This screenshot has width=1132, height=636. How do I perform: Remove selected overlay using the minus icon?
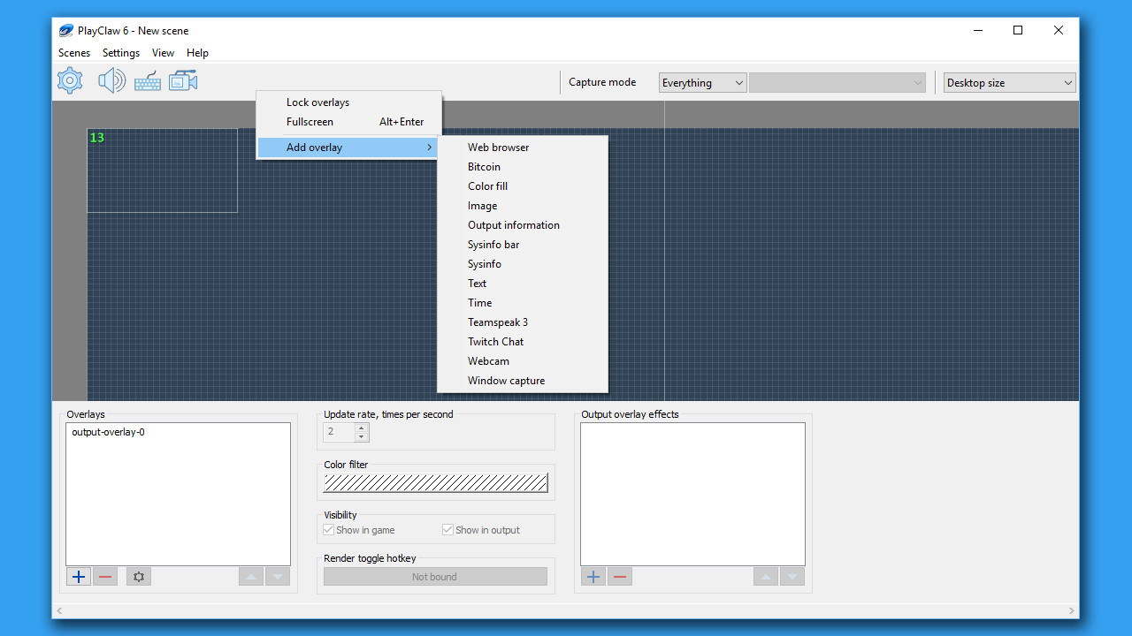coord(104,576)
